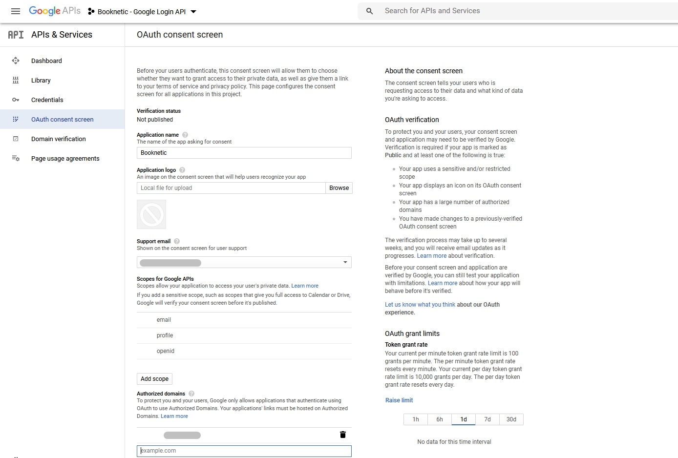Click the search magnifier icon
678x458 pixels.
pos(369,10)
